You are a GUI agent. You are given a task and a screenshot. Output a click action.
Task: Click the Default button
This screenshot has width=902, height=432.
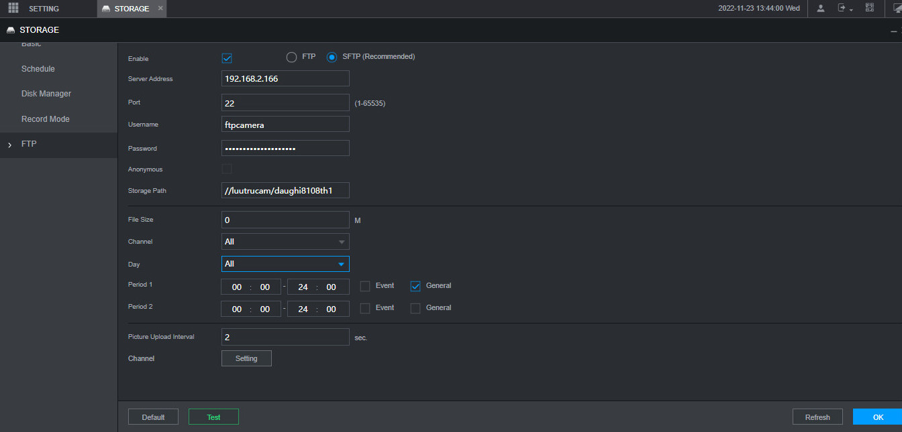tap(153, 417)
